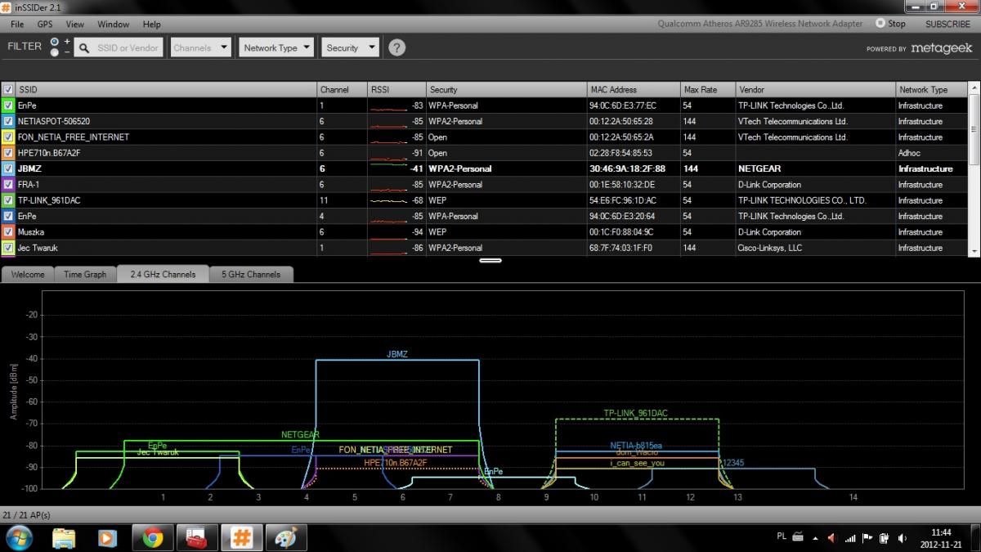
Task: Uncheck the FRA-1 network checkbox
Action: point(7,185)
